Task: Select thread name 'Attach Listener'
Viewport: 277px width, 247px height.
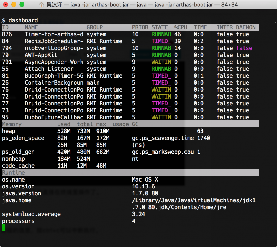Action: pos(49,69)
